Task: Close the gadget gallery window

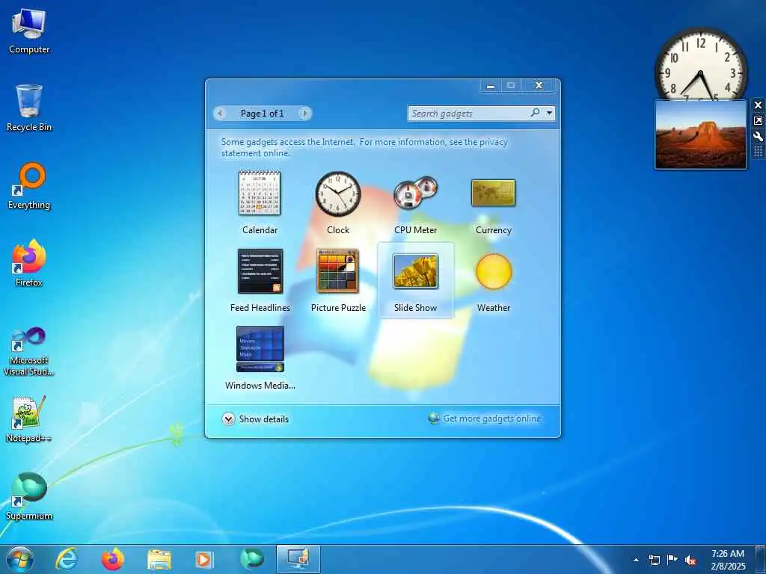Action: (539, 85)
